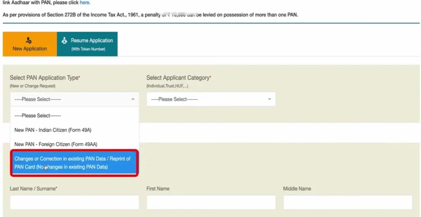Select New PAN - Foreign Citizen (Form 49AA)

point(56,144)
